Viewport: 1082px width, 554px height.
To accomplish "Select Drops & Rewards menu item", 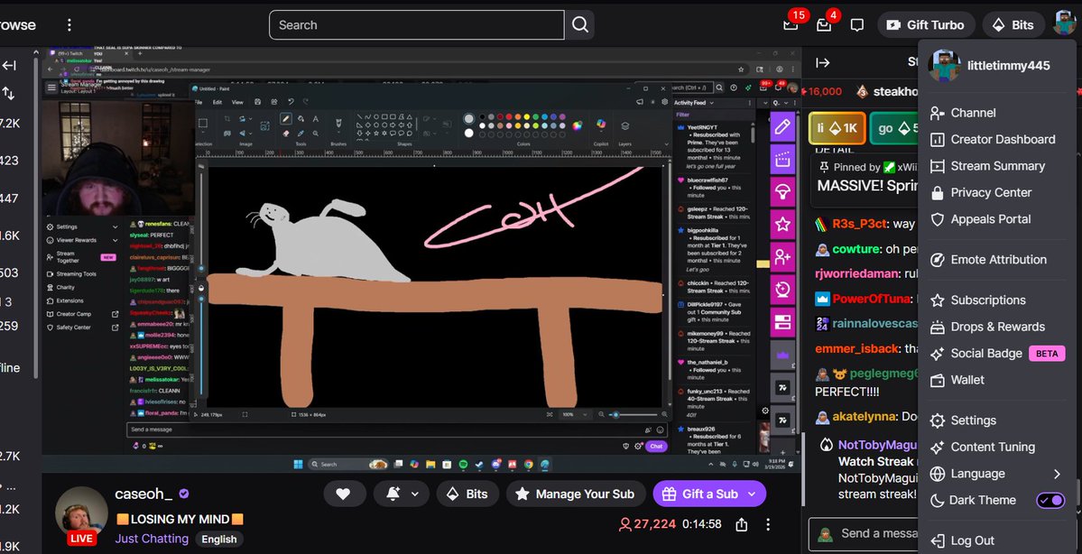I will point(997,327).
